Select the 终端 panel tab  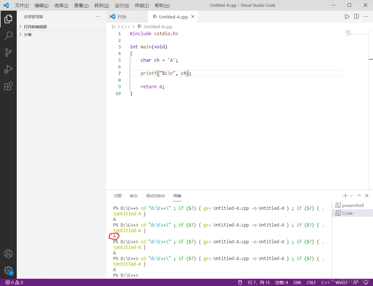177,196
